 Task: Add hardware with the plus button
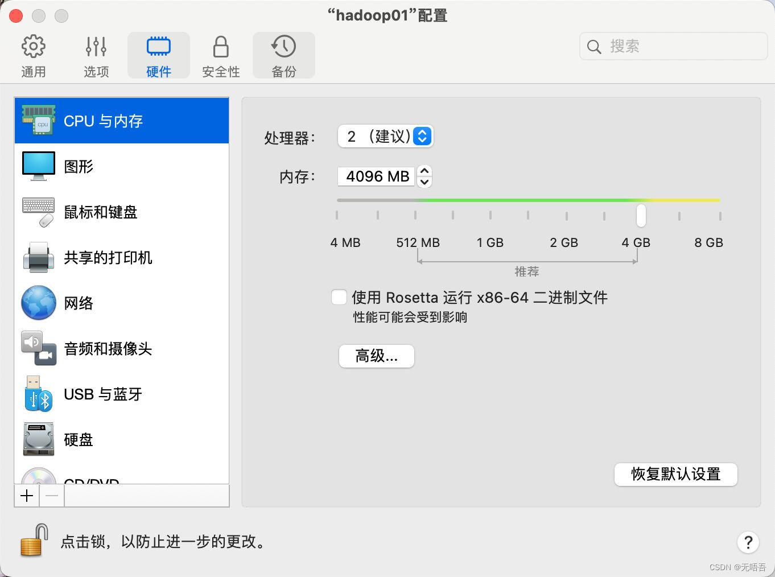(x=27, y=496)
